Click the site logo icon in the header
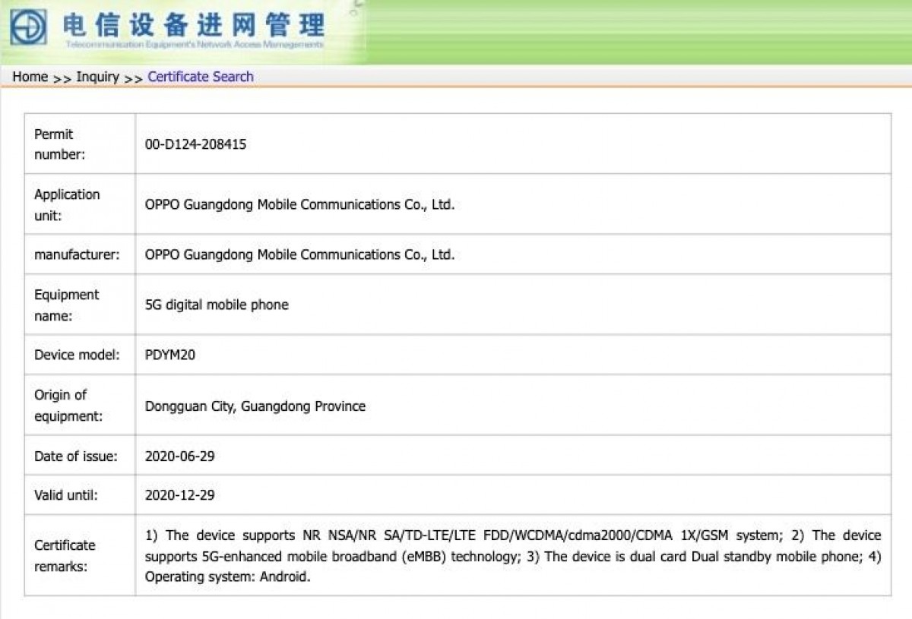 [28, 26]
